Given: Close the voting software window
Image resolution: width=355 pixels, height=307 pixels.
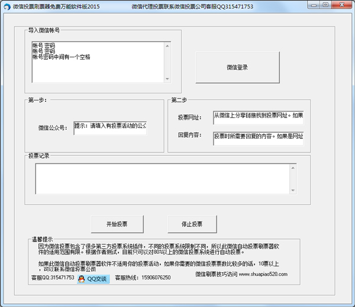Looking at the screenshot, I should coord(342,5).
